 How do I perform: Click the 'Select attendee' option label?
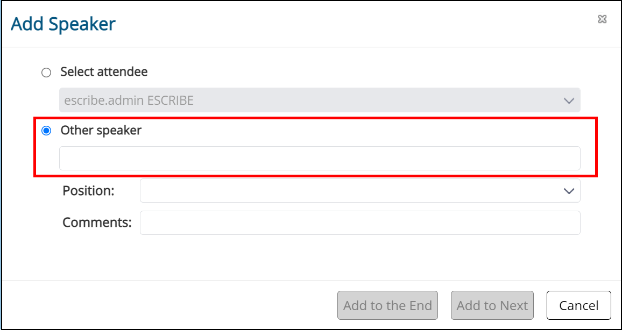click(x=104, y=71)
